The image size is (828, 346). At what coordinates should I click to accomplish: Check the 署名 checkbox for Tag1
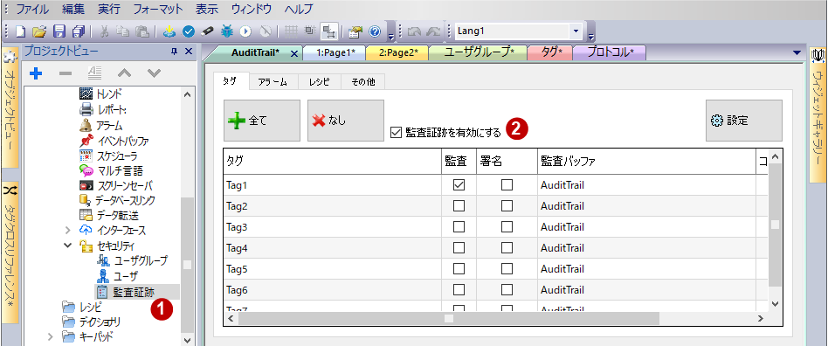[507, 185]
